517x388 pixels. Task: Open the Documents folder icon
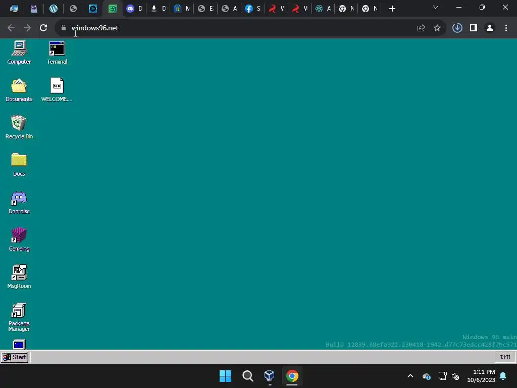coord(19,90)
